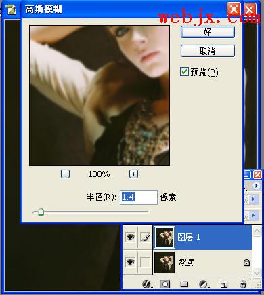Image resolution: width=264 pixels, height=295 pixels.
Task: Add a layer style via fx icon
Action: tap(147, 284)
